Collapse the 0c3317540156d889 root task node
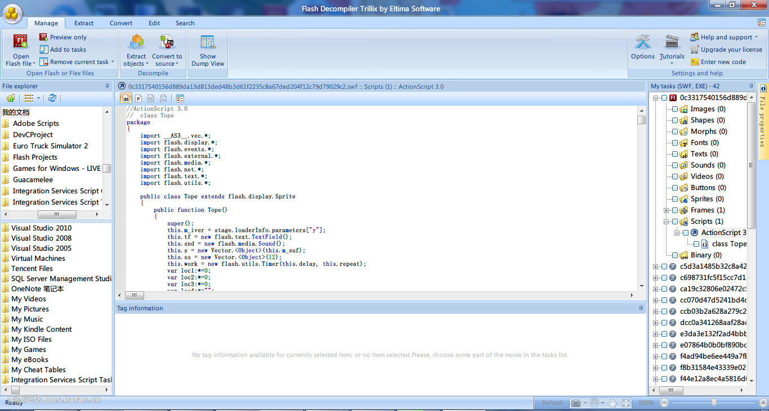The height and width of the screenshot is (411, 769). click(656, 98)
